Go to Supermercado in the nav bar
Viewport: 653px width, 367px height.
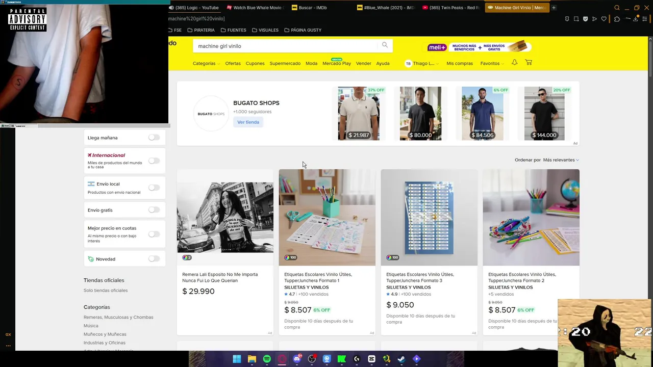point(285,63)
